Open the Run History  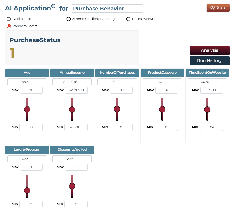[210, 61]
